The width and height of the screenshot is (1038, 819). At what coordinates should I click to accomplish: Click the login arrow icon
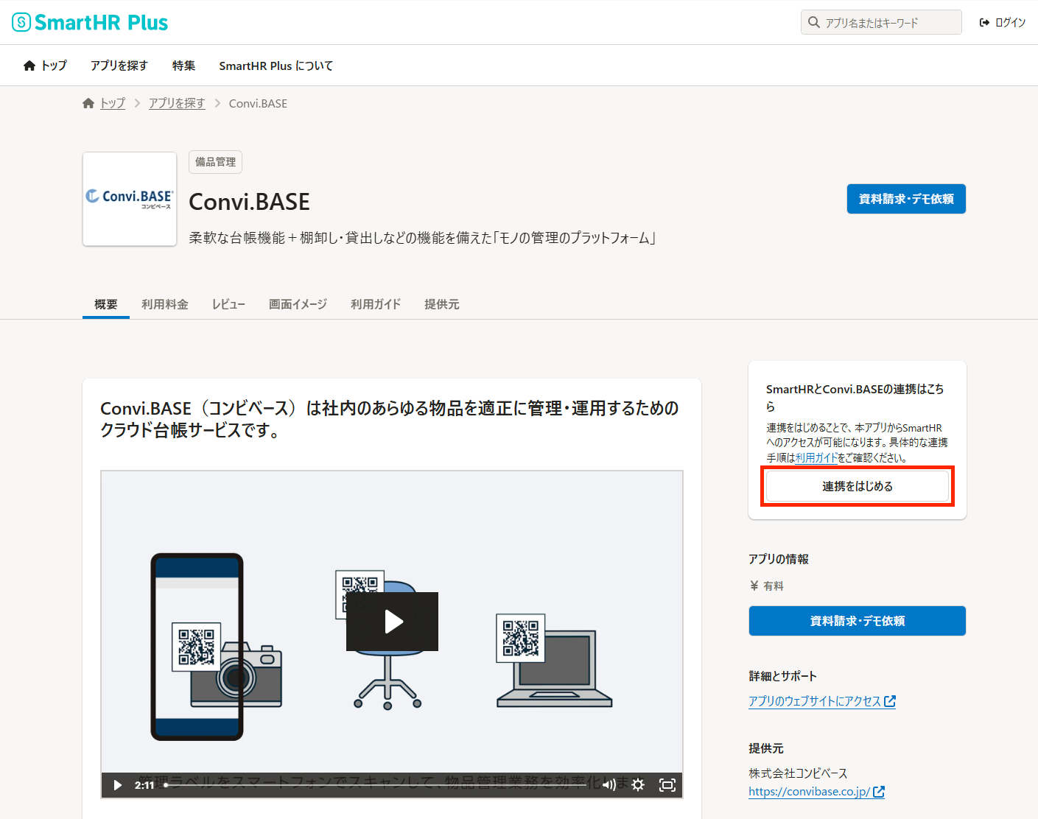click(984, 23)
